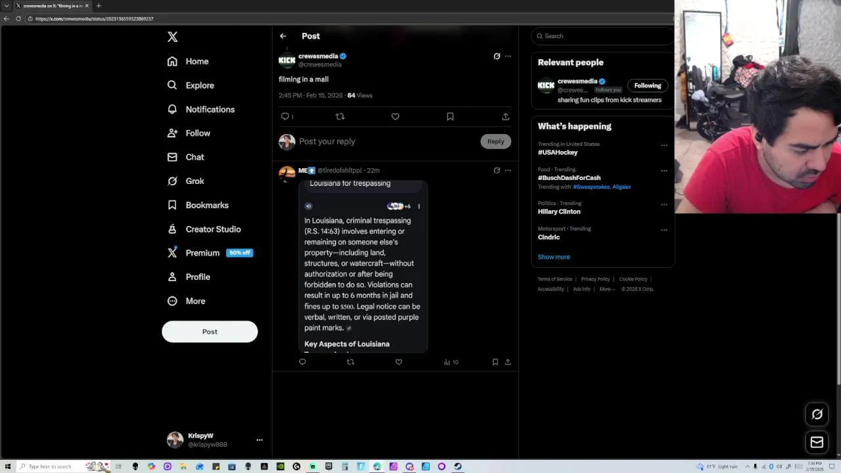
Task: Open Chat from the sidebar
Action: tap(185, 157)
